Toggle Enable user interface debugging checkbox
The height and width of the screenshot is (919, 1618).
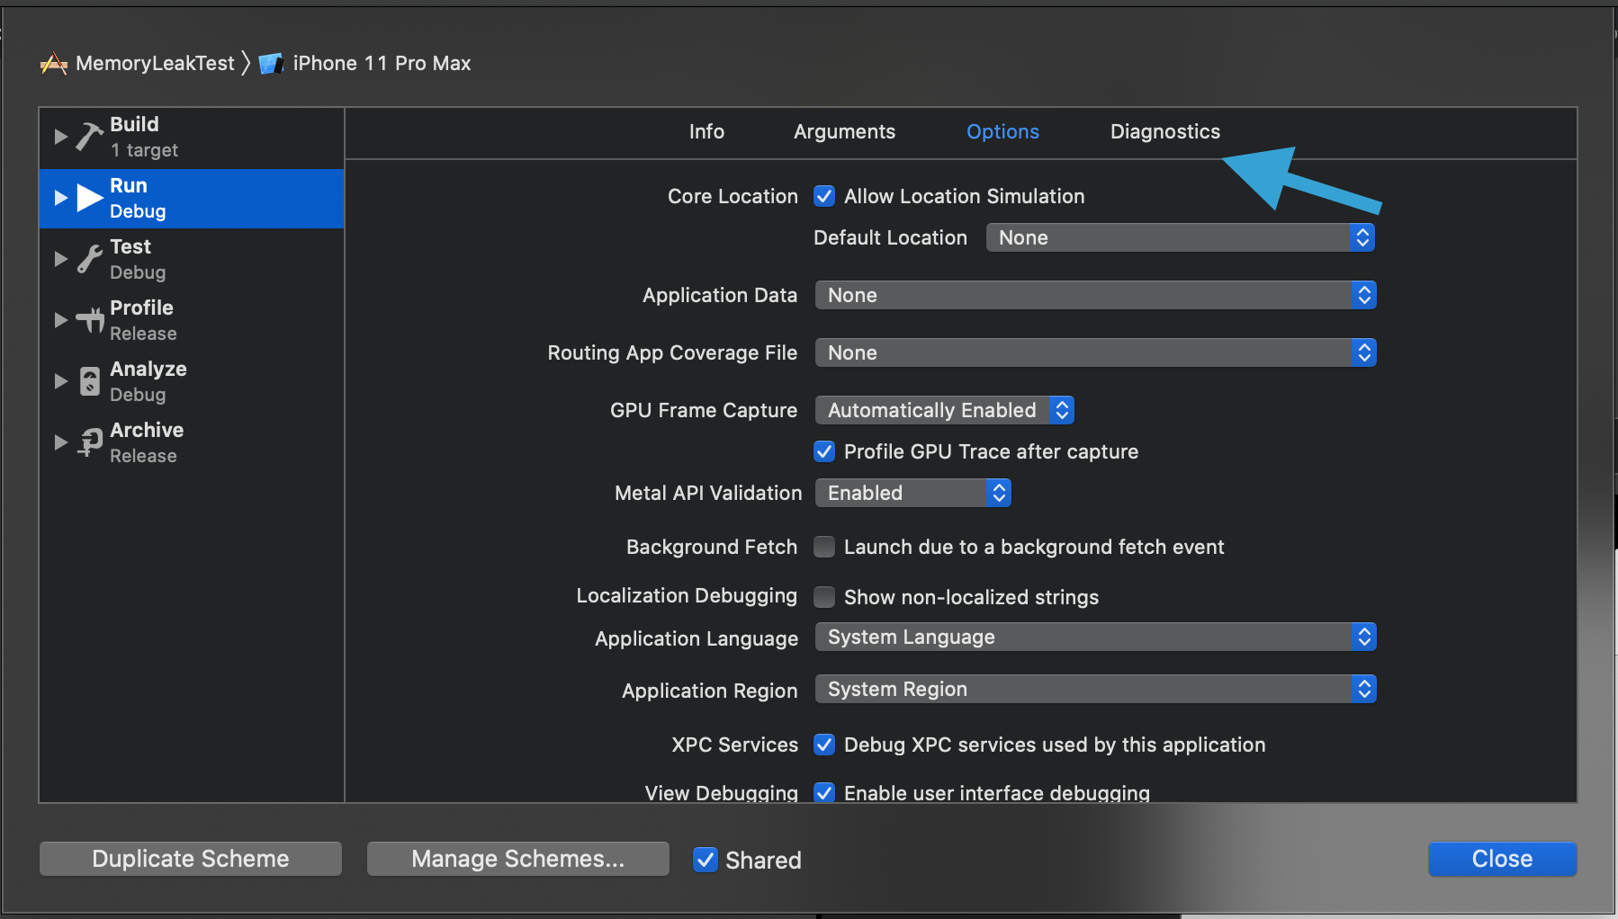(x=824, y=792)
